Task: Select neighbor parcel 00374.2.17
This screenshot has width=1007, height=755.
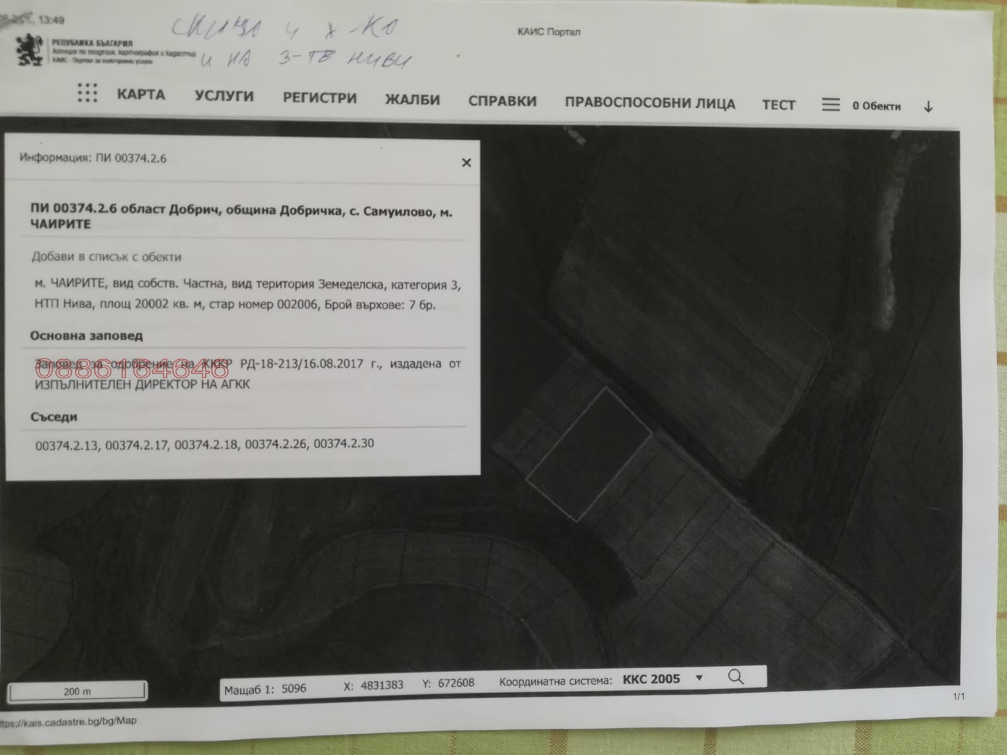Action: (x=137, y=445)
